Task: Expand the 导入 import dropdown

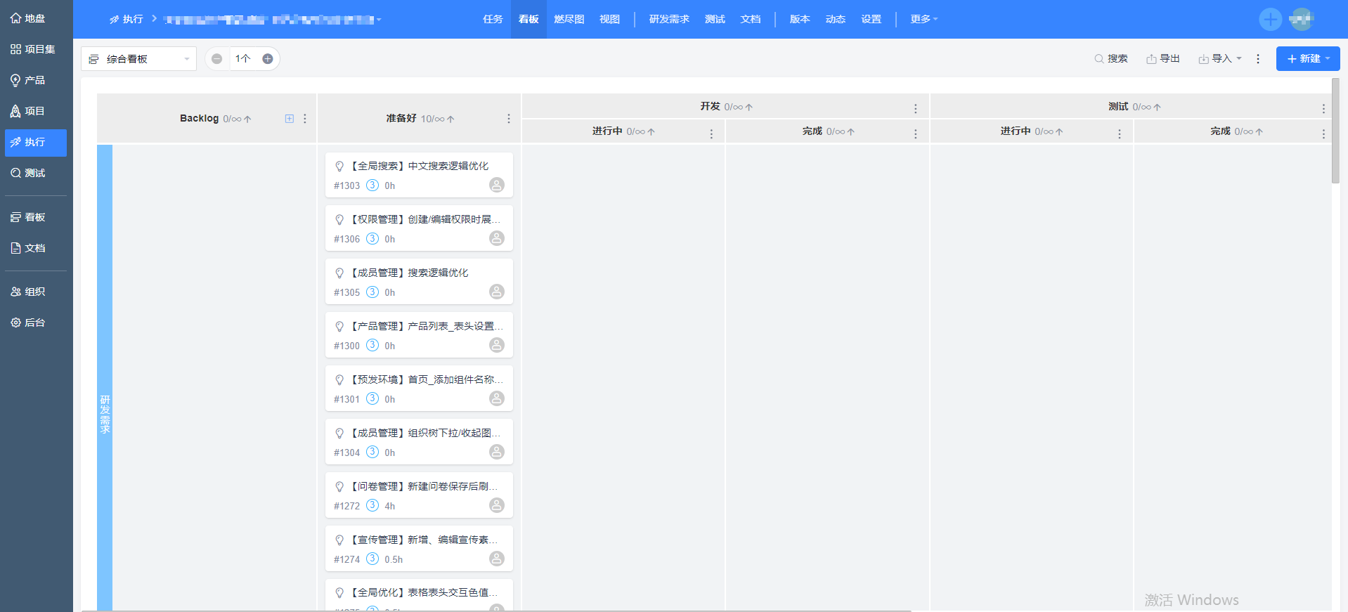Action: tap(1221, 59)
